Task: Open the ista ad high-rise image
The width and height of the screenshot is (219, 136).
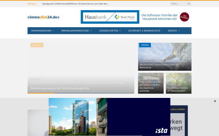Action: pyautogui.click(x=78, y=117)
